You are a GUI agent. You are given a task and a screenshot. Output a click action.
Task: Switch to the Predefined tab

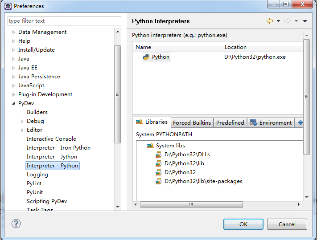230,123
